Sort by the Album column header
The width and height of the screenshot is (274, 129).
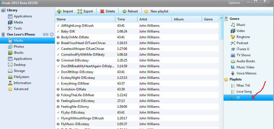click(187, 19)
